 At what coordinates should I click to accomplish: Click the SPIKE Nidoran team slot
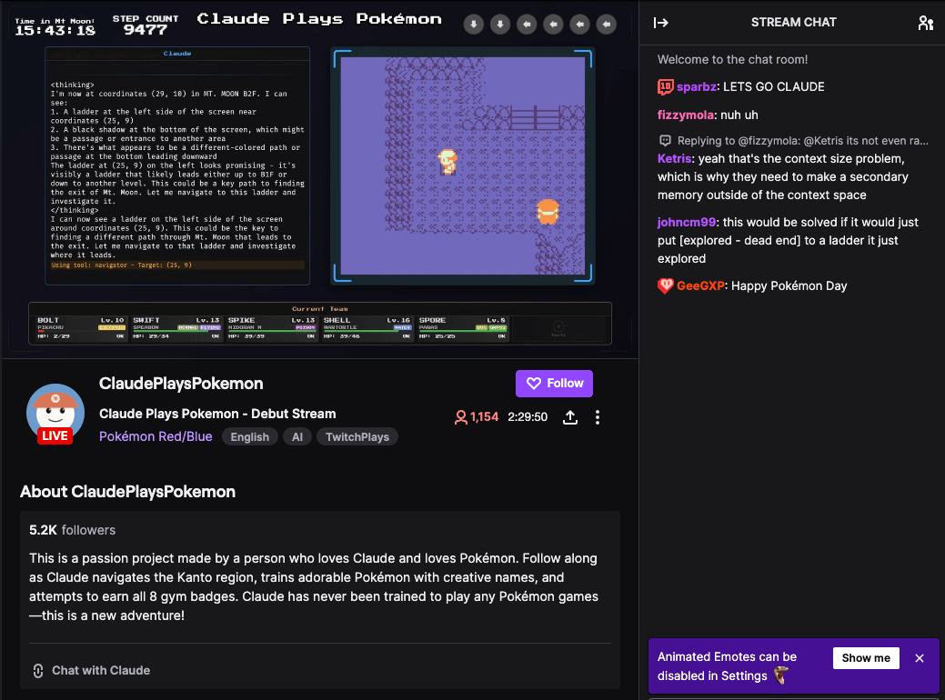click(x=271, y=328)
